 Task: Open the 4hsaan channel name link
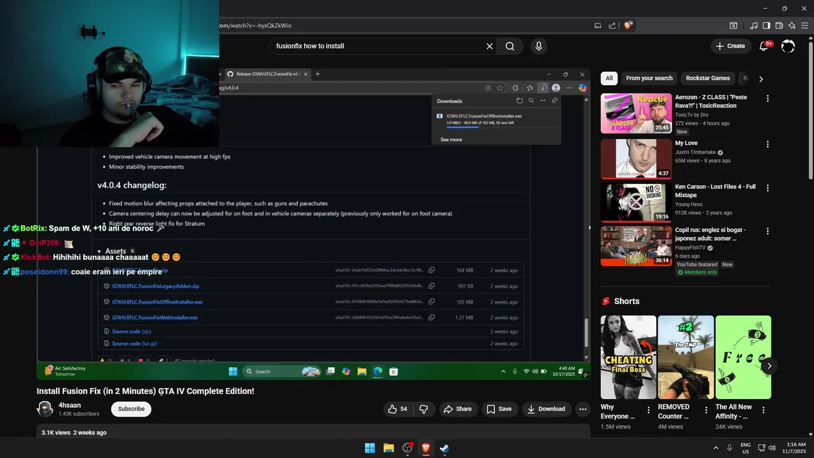(70, 405)
